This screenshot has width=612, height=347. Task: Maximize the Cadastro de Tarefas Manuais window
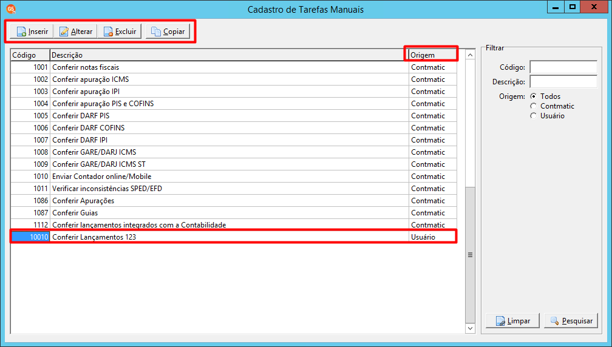[x=572, y=7]
